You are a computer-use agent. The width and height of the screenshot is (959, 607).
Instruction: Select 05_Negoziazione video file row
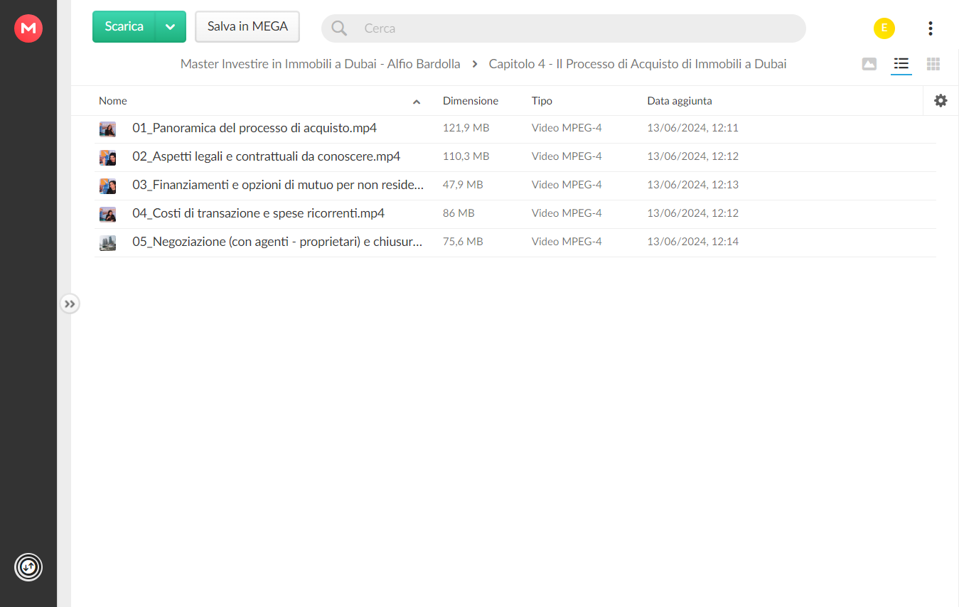pos(515,242)
